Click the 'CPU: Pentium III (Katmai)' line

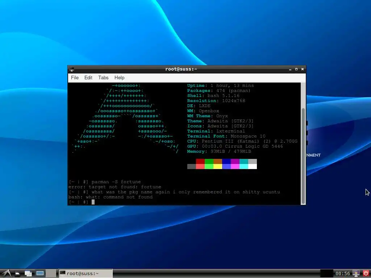coord(242,142)
